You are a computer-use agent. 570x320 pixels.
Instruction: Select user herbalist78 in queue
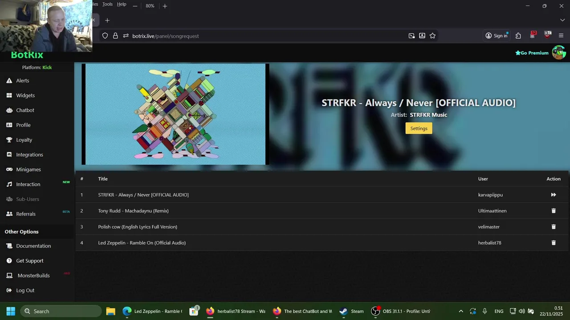(x=489, y=243)
